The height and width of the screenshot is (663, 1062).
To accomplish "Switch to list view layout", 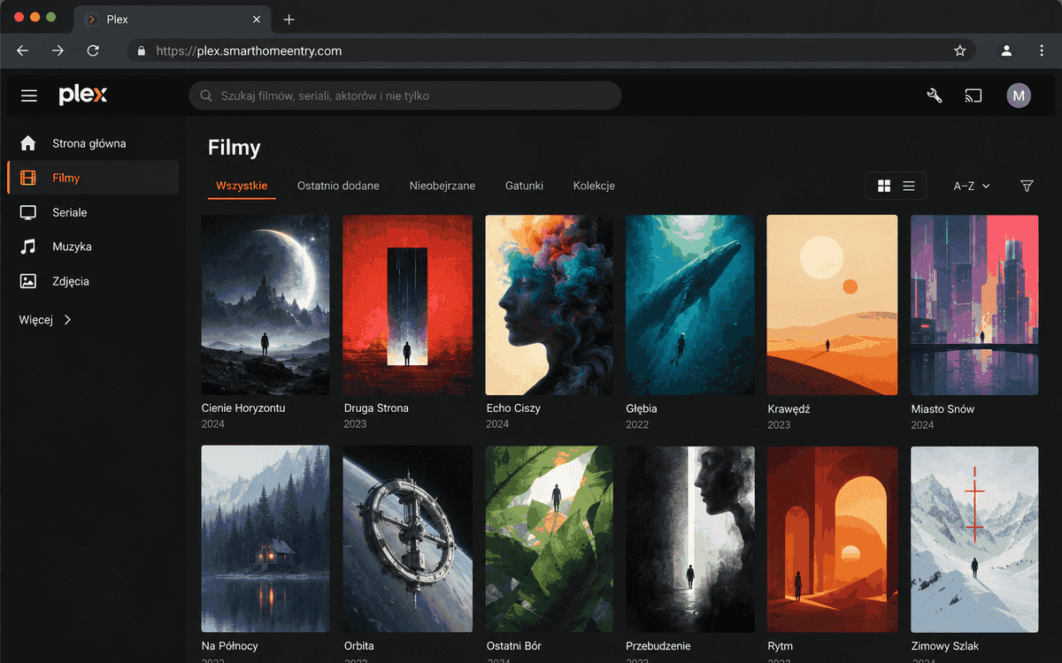I will pyautogui.click(x=909, y=186).
